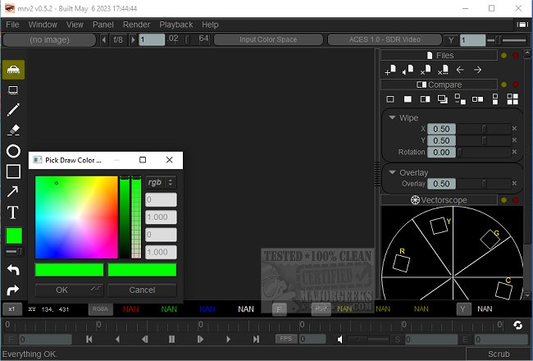Open the Window menu

(x=43, y=25)
